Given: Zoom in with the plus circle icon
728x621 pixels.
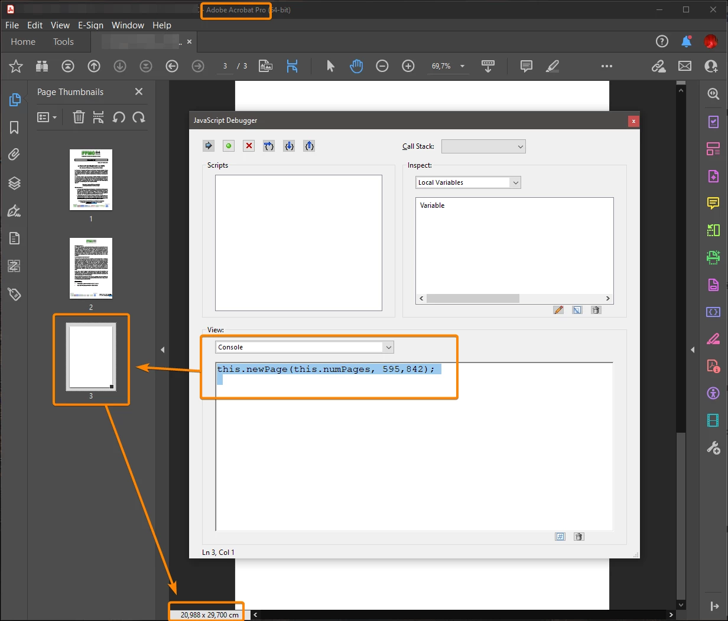Looking at the screenshot, I should pyautogui.click(x=408, y=66).
